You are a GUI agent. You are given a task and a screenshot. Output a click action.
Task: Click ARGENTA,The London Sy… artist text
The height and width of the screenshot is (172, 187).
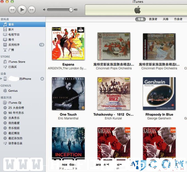(x=67, y=69)
